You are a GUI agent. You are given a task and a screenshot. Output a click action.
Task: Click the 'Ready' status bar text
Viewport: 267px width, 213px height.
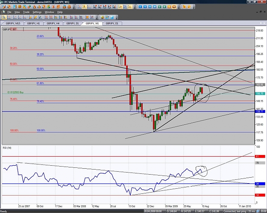(x=3, y=211)
